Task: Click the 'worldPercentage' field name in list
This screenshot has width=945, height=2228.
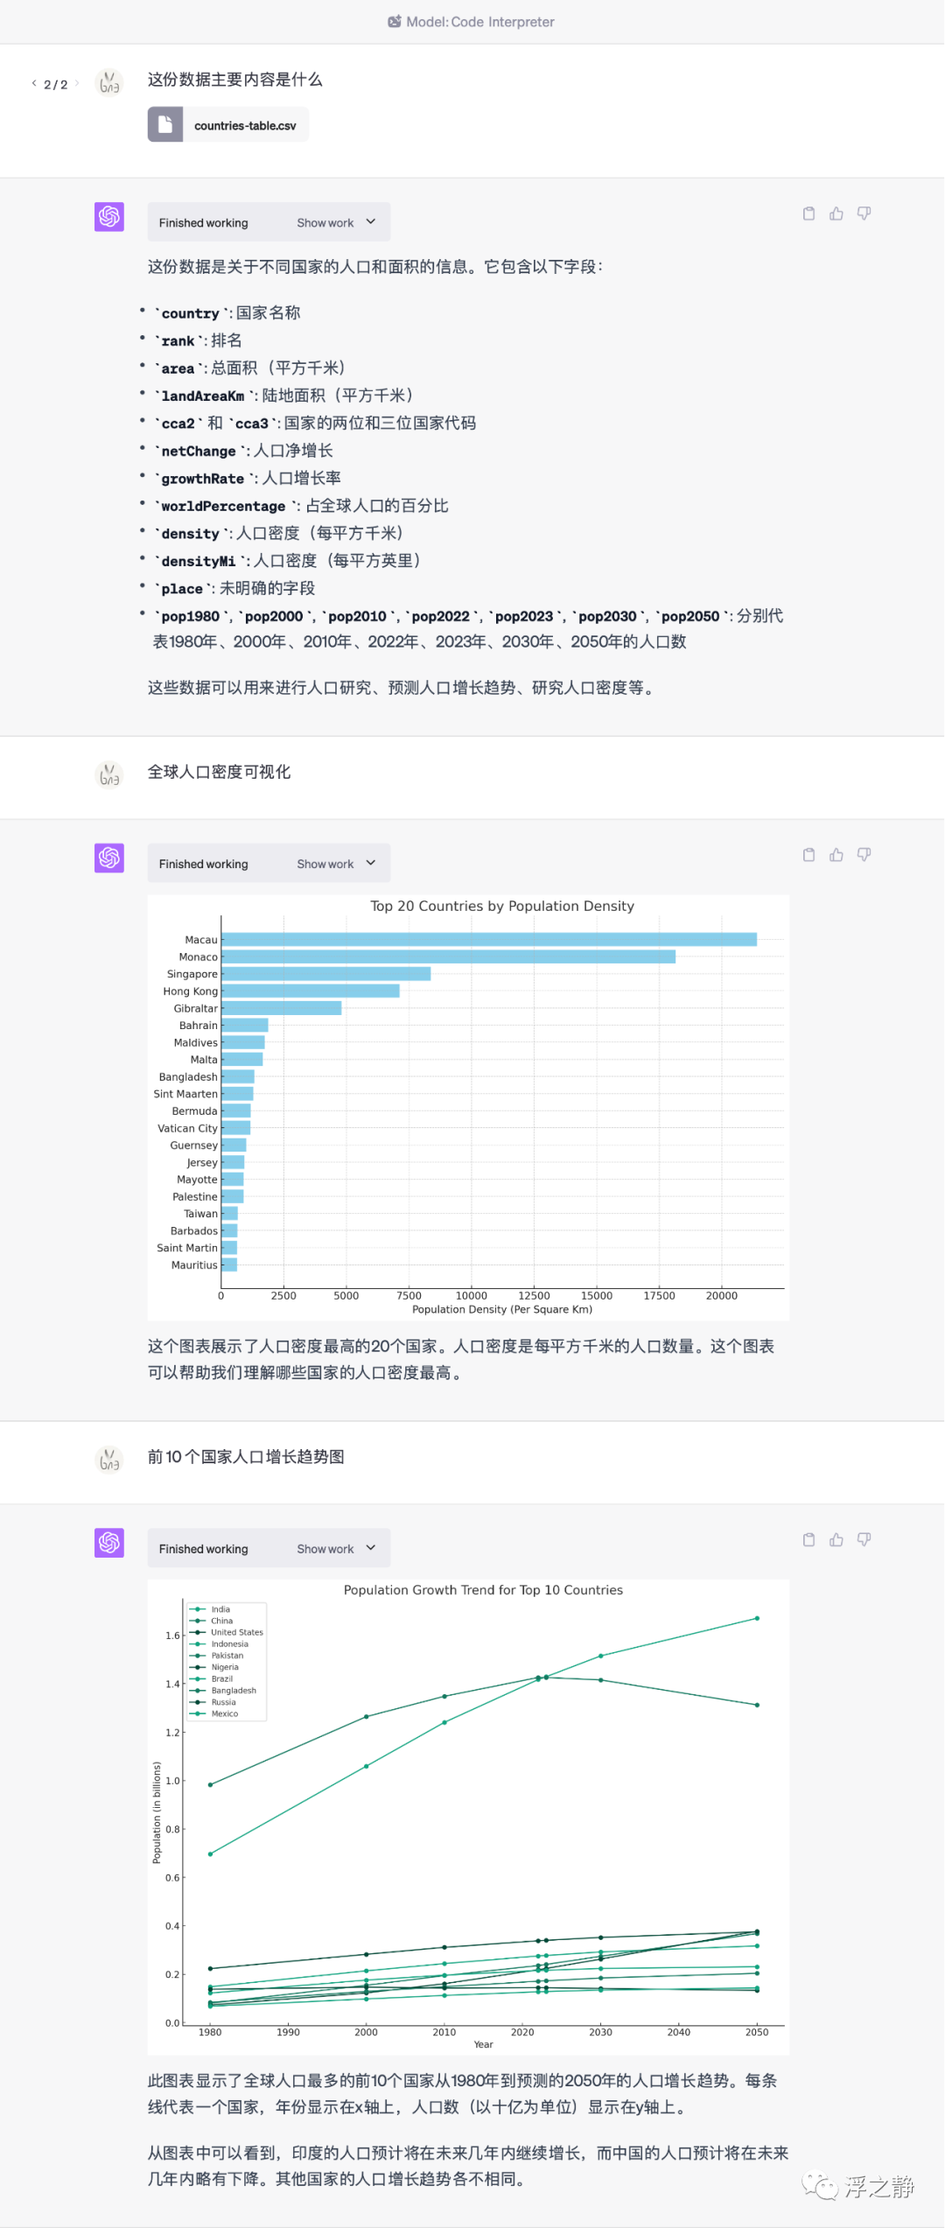Action: point(223,506)
